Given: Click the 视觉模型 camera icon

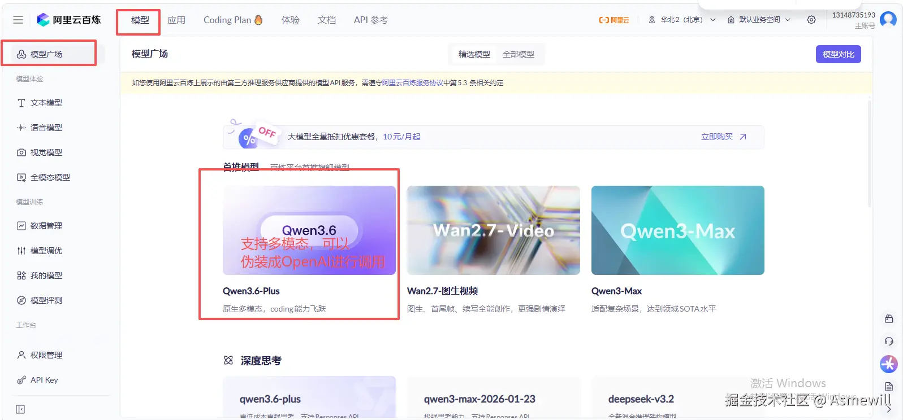Looking at the screenshot, I should (x=21, y=152).
